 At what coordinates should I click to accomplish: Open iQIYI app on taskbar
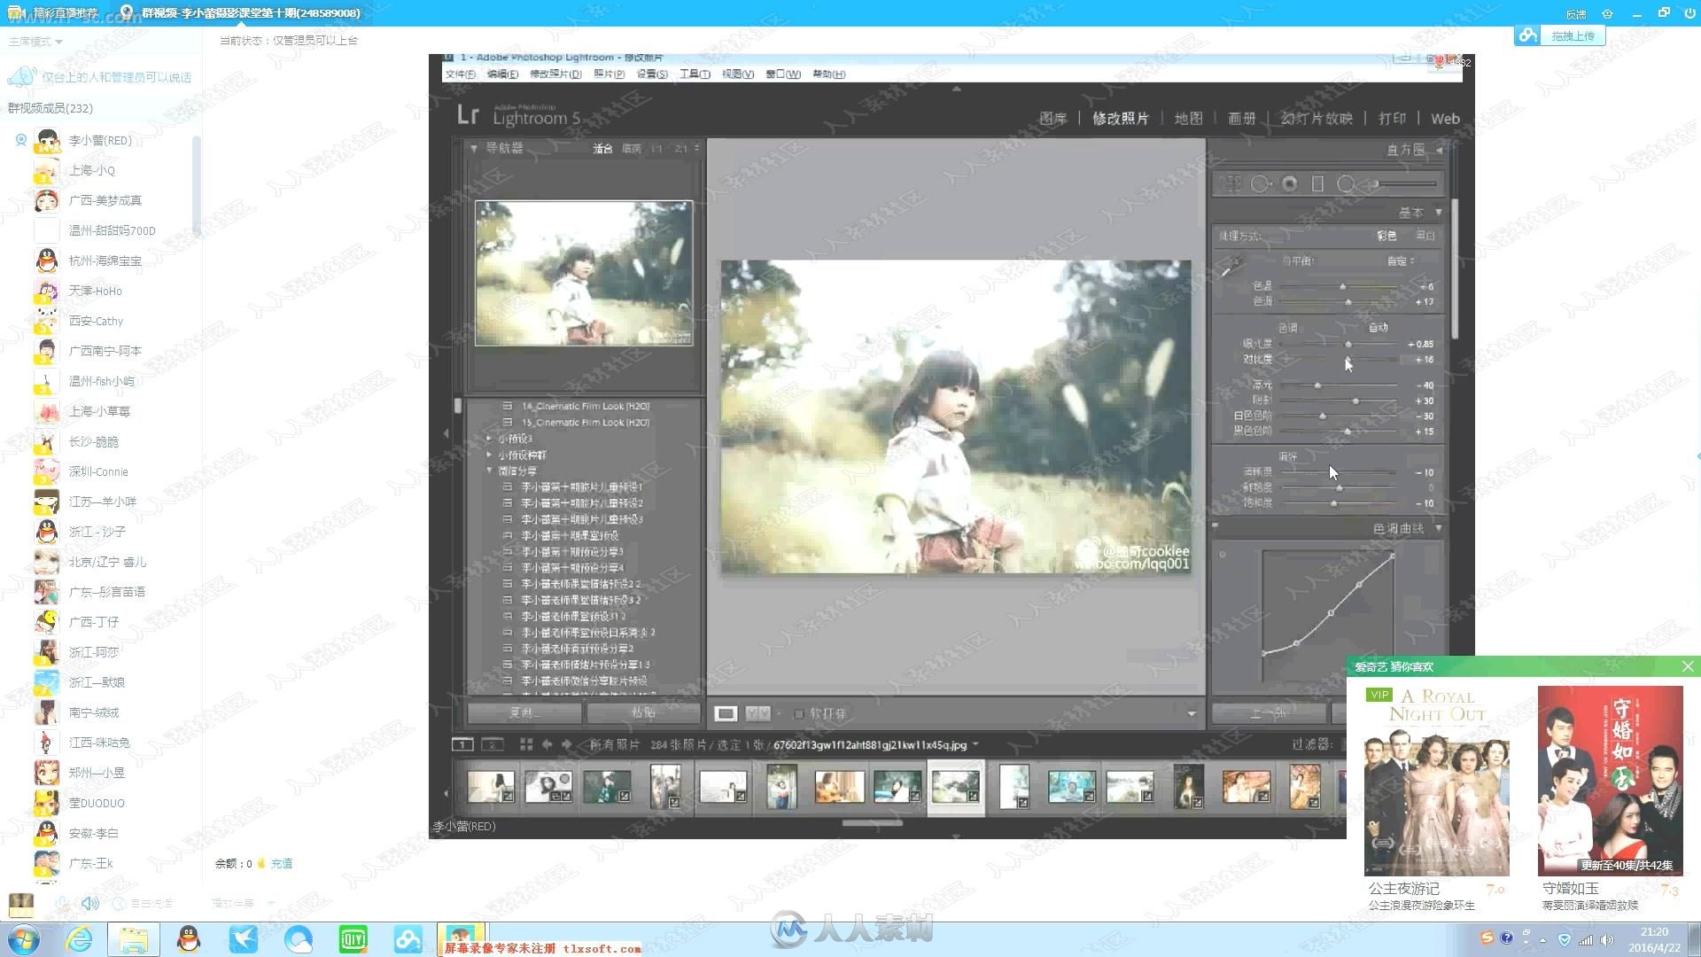(x=353, y=938)
